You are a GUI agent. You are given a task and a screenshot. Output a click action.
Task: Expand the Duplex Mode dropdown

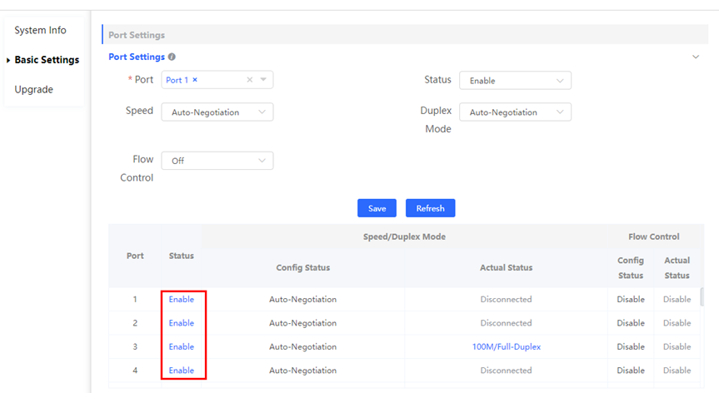(x=515, y=112)
